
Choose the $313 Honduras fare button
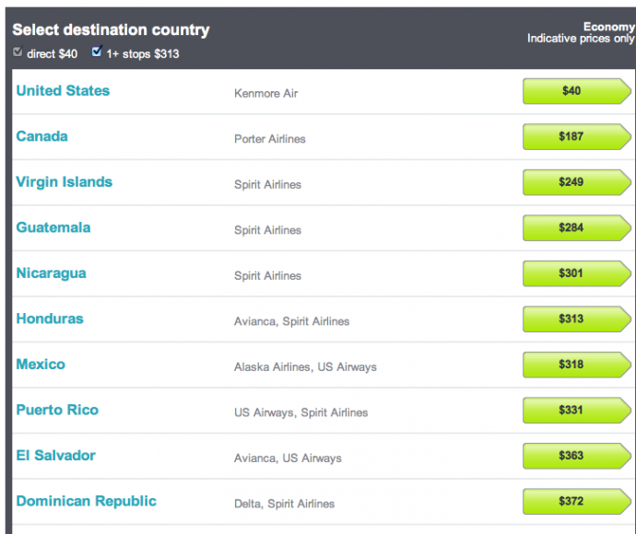pos(573,319)
